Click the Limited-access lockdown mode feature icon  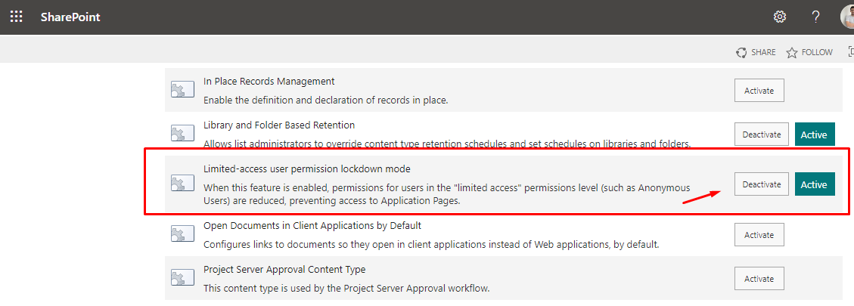pyautogui.click(x=182, y=184)
